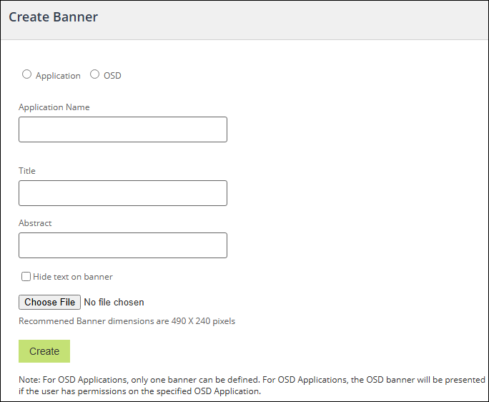Click the recommended banner dimensions hint text

click(x=127, y=321)
